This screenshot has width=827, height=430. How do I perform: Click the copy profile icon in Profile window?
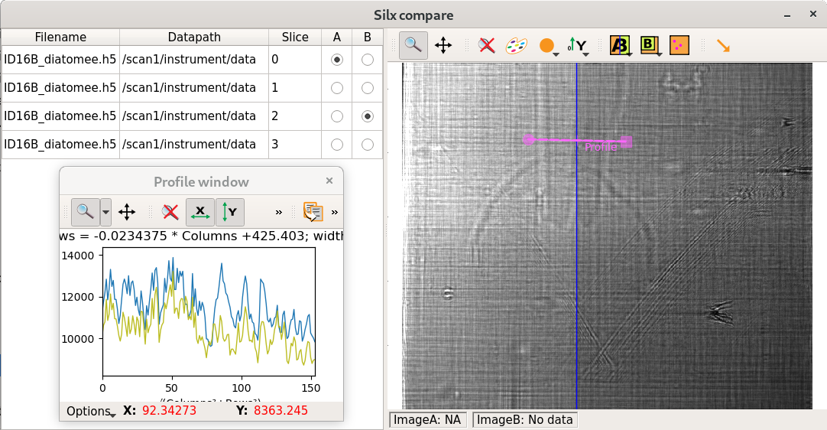(312, 211)
